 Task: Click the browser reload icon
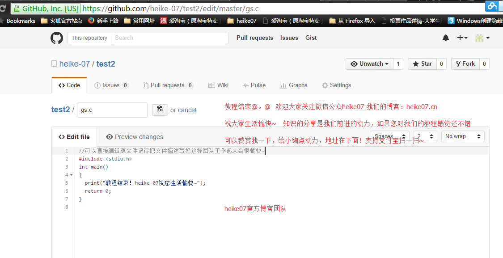[3, 8]
